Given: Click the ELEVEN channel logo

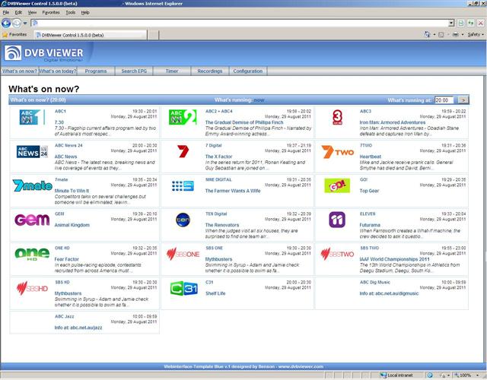Looking at the screenshot, I should [x=337, y=220].
